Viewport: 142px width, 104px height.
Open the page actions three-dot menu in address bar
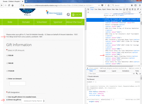(x=99, y=5)
